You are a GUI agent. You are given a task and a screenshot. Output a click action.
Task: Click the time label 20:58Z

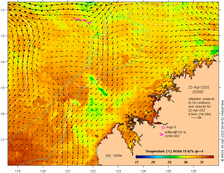coord(198,92)
